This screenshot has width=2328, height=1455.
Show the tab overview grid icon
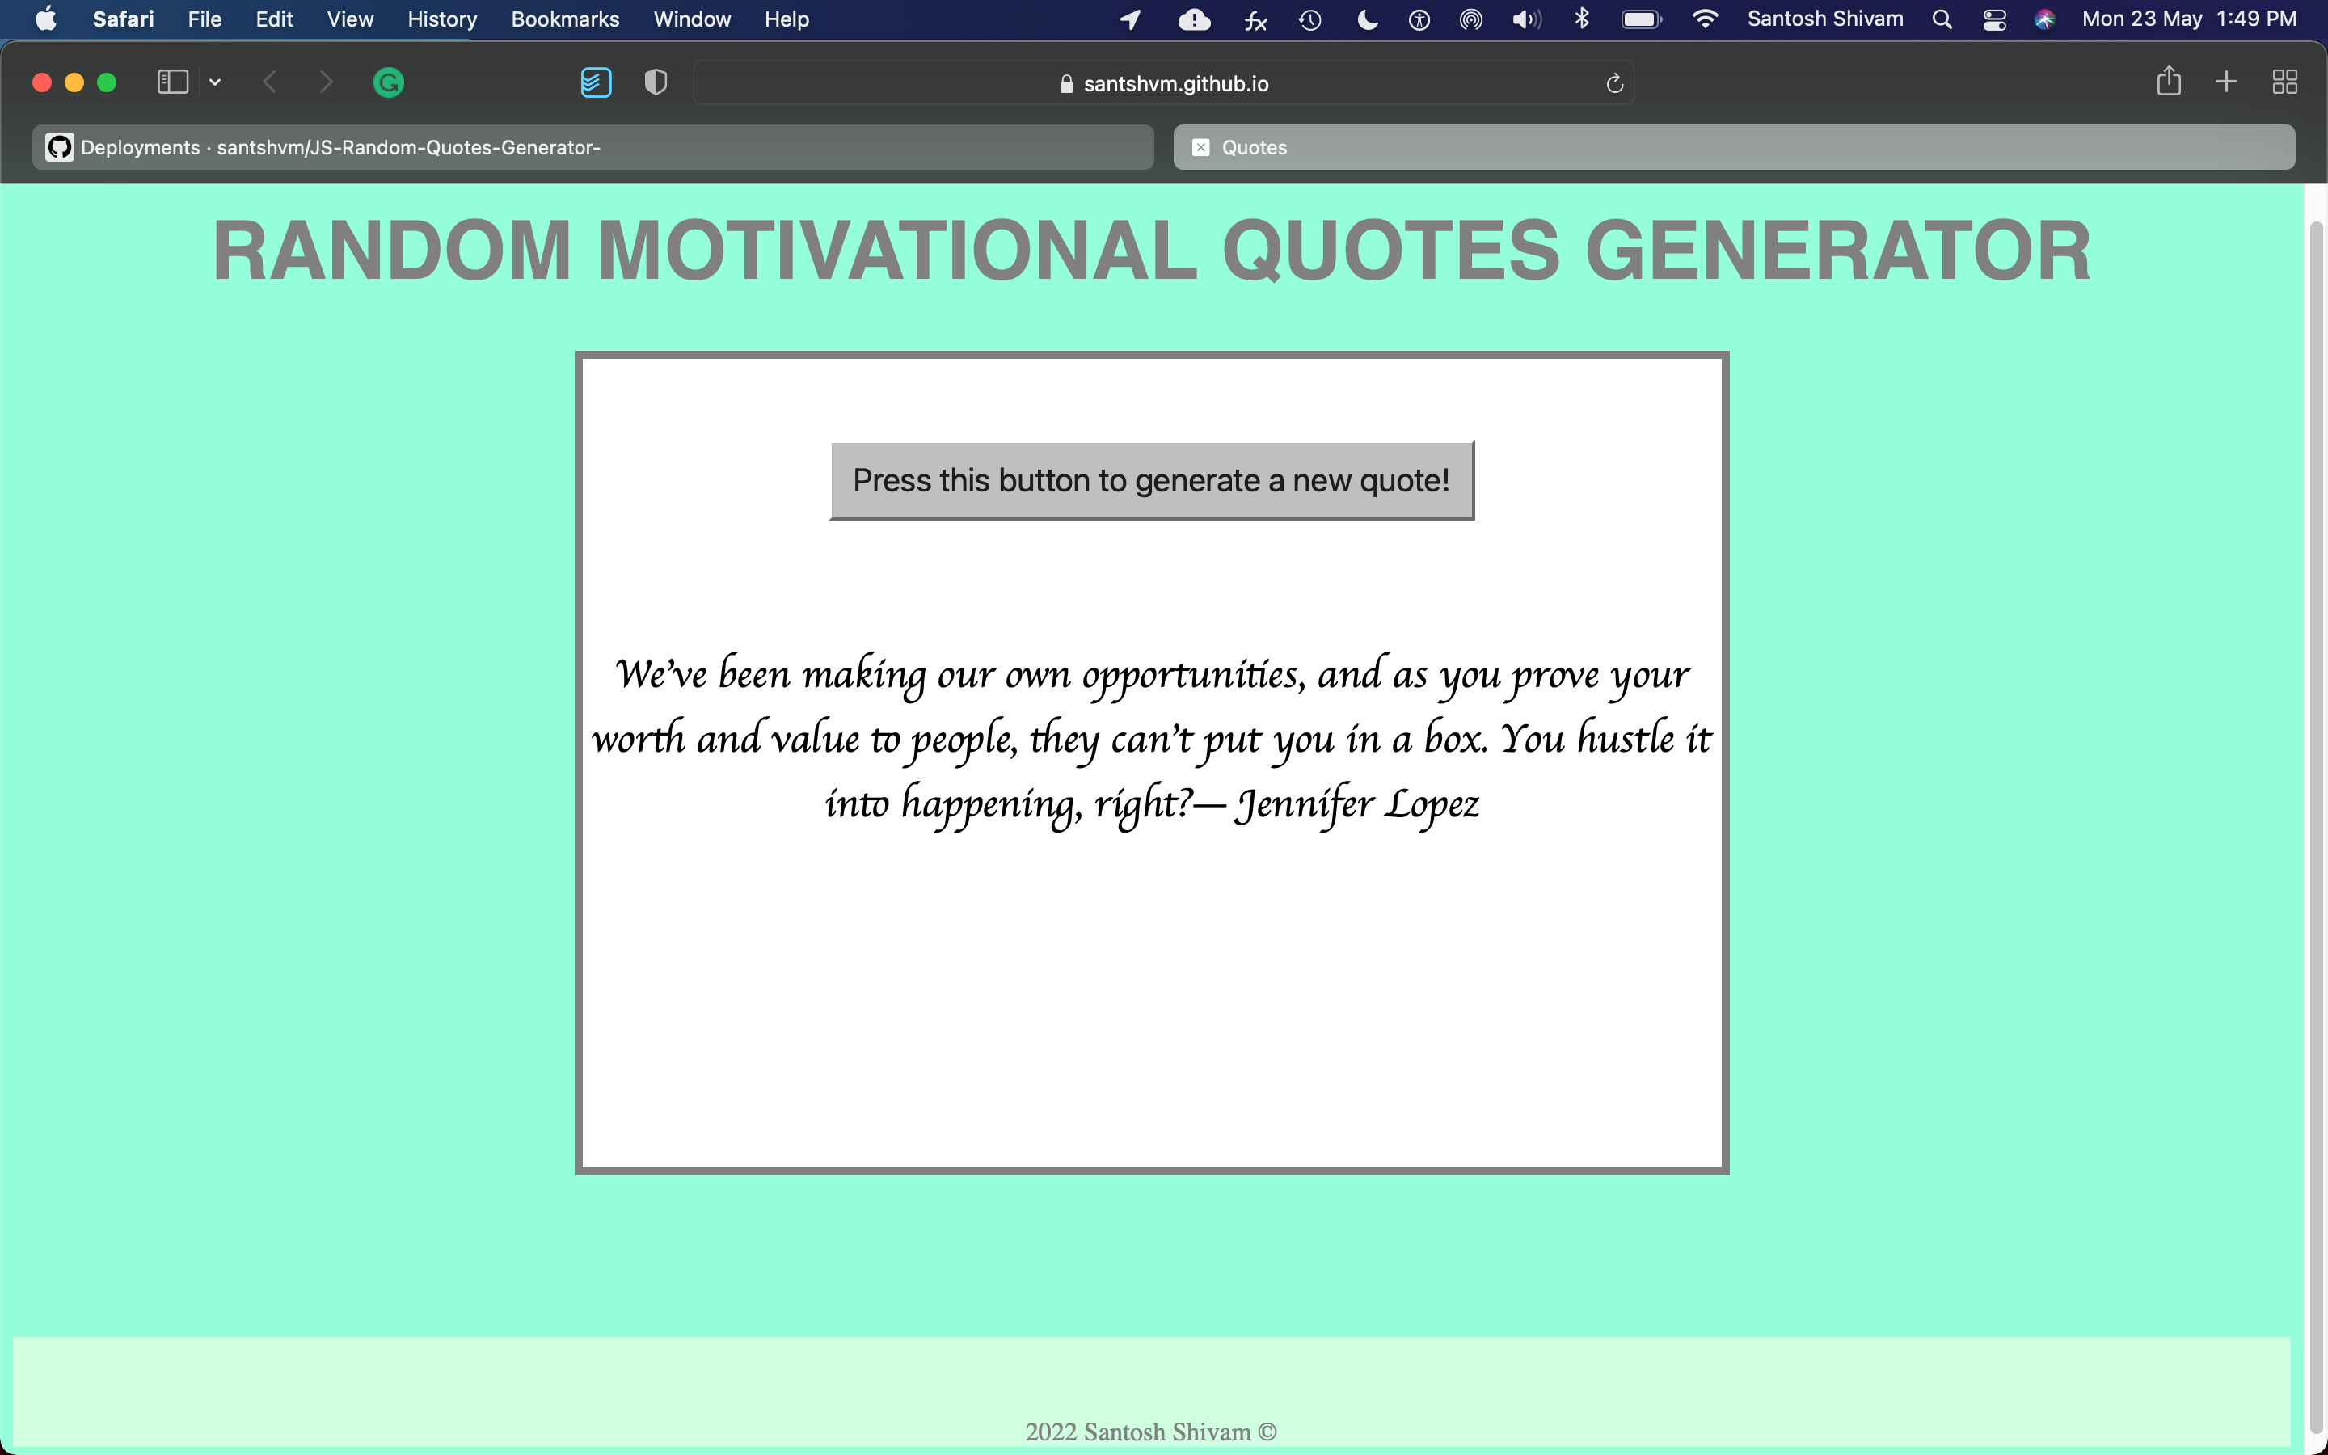coord(2284,82)
